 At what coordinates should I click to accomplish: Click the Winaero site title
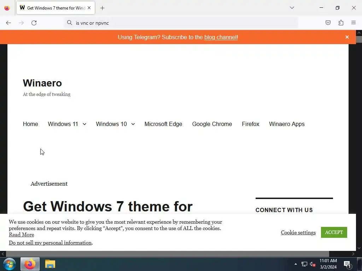click(x=42, y=83)
